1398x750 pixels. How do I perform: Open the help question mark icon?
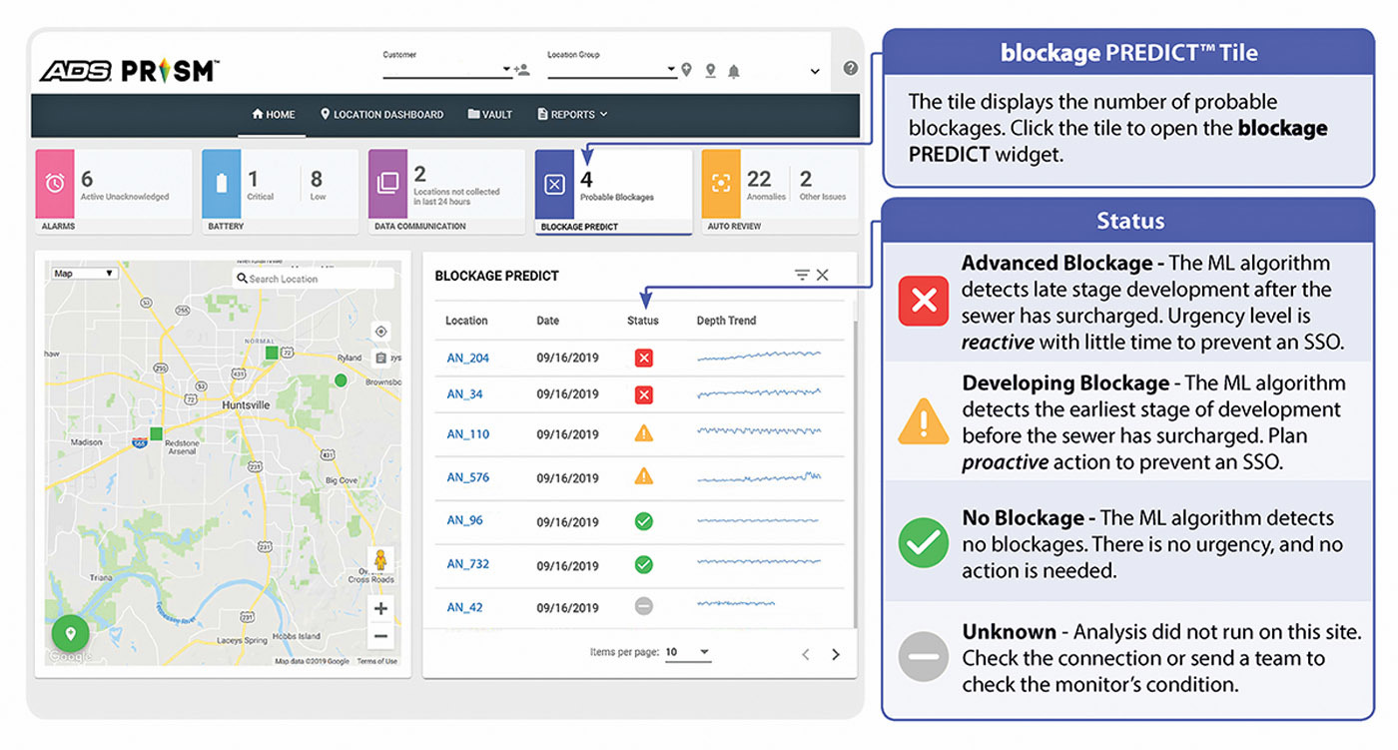click(850, 68)
